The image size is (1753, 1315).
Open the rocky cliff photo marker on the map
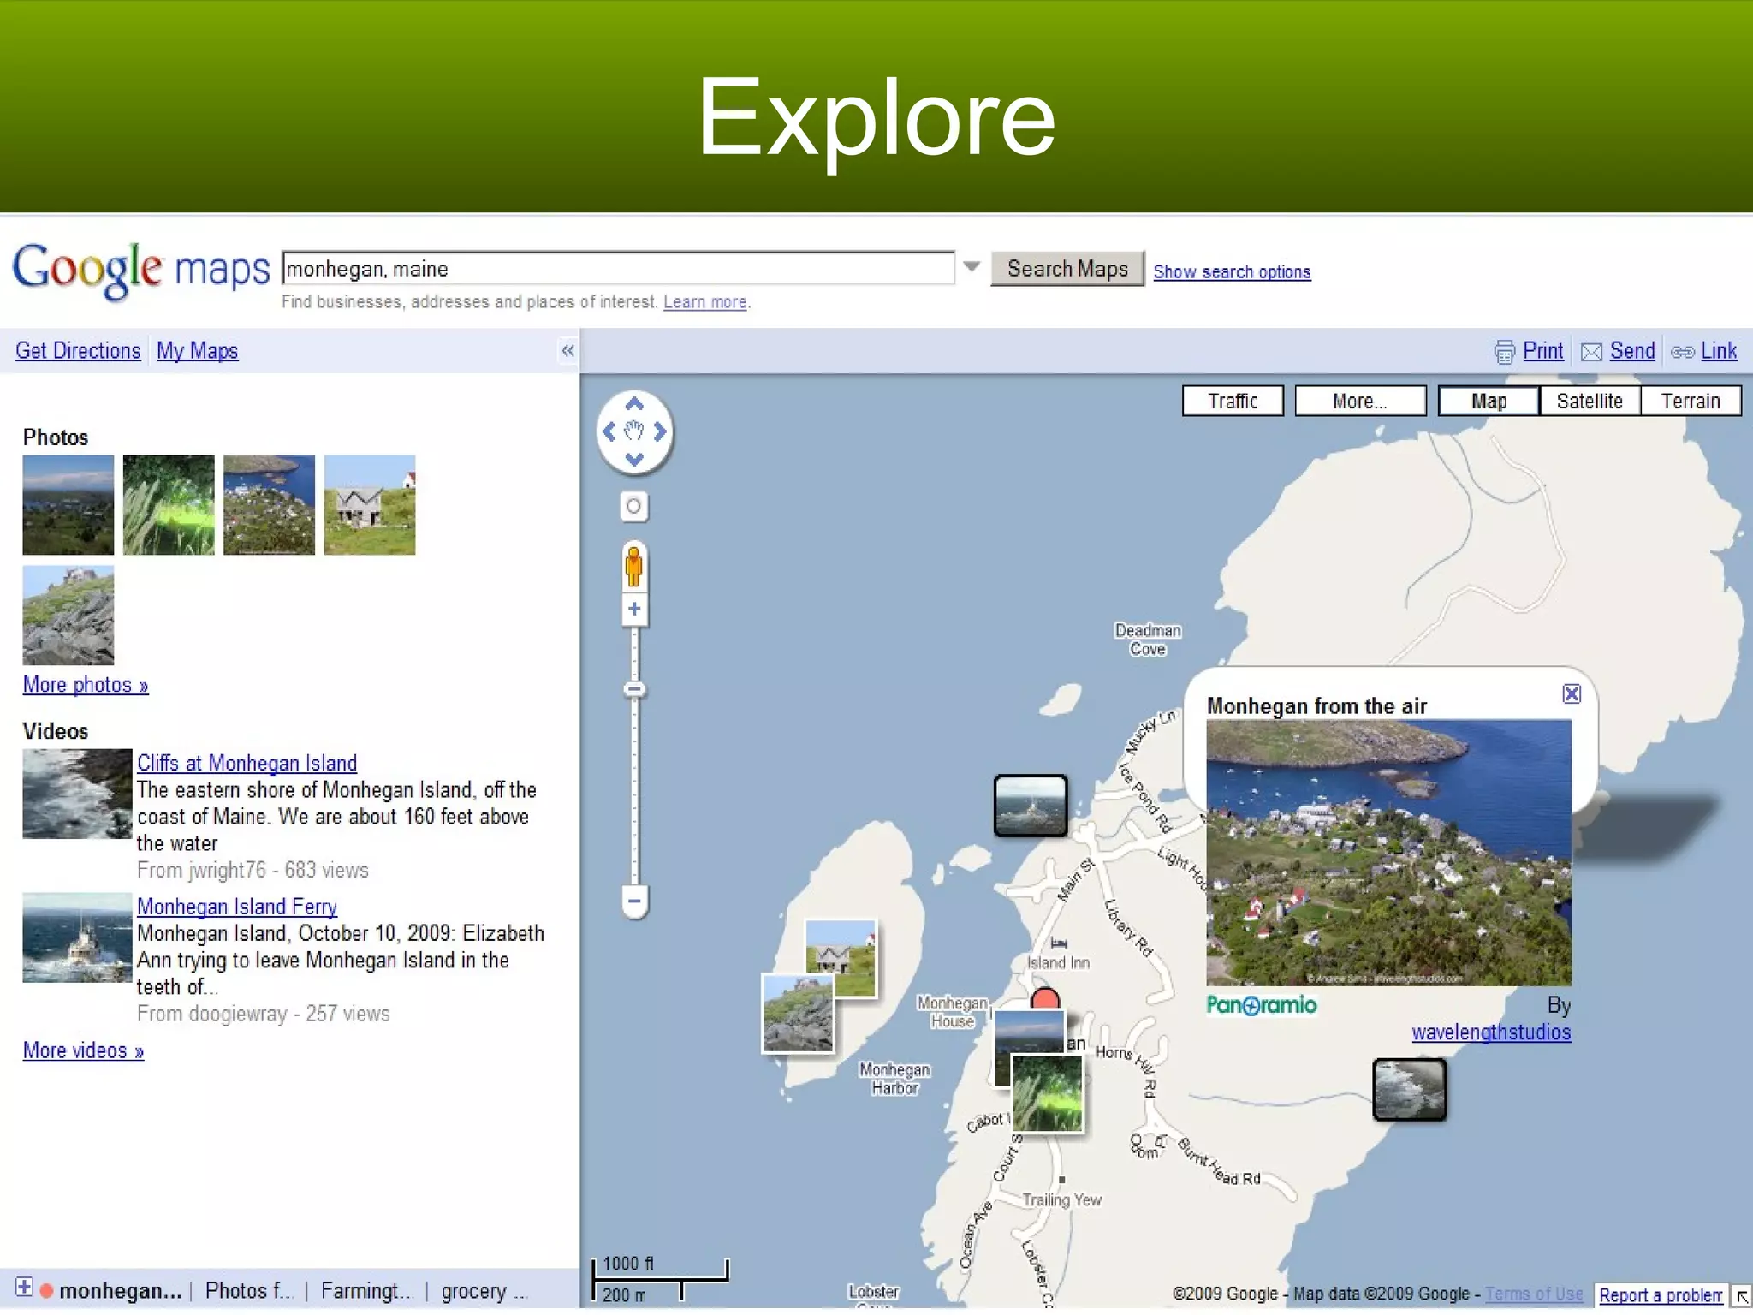click(798, 1014)
